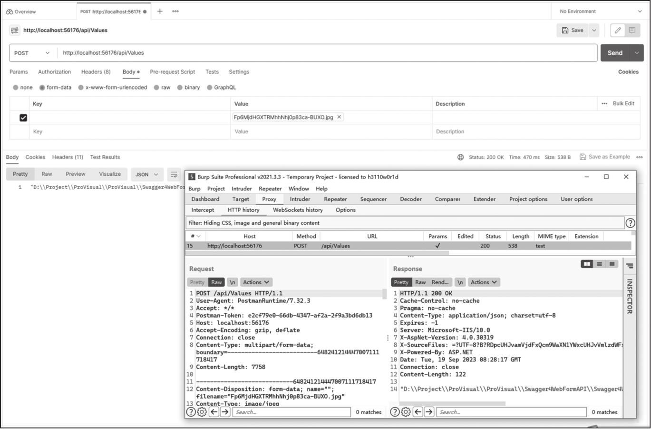Open the tab options ellipsis menu
The image size is (651, 429).
pyautogui.click(x=175, y=11)
